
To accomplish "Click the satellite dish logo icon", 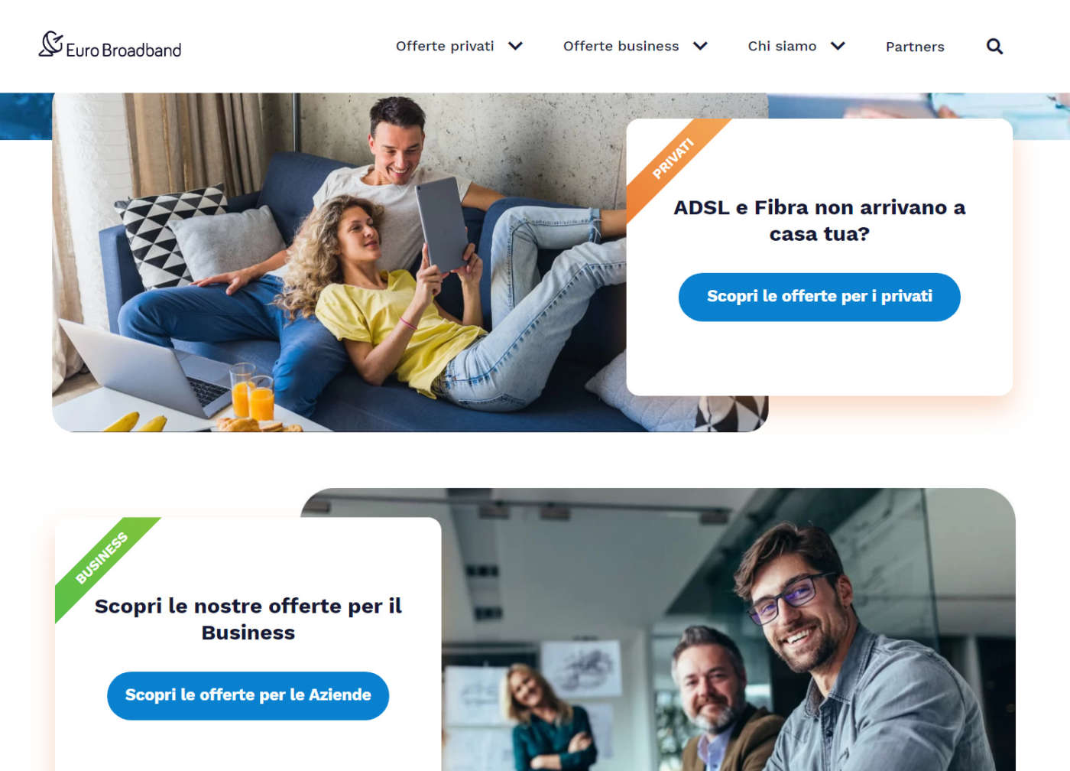I will click(50, 43).
